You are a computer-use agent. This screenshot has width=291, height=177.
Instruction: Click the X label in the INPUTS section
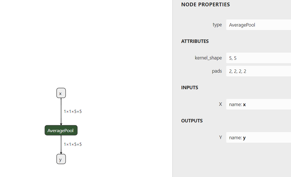(x=220, y=104)
